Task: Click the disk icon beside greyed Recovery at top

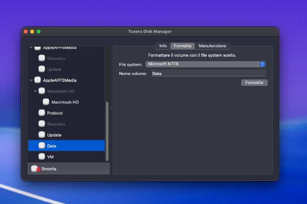Action: point(42,58)
